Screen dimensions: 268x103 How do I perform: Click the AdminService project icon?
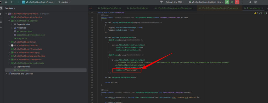(x=12, y=17)
